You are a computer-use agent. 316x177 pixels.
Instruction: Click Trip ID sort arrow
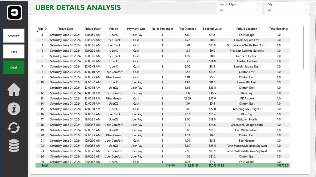coord(37,31)
